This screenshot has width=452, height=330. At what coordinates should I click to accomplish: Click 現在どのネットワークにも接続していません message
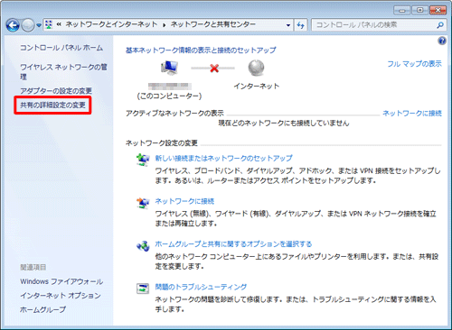pyautogui.click(x=284, y=123)
